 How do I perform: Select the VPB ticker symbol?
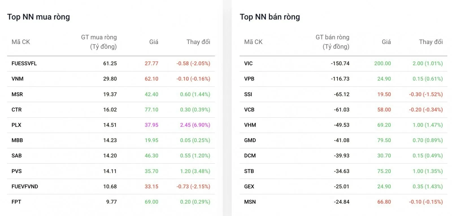point(249,79)
